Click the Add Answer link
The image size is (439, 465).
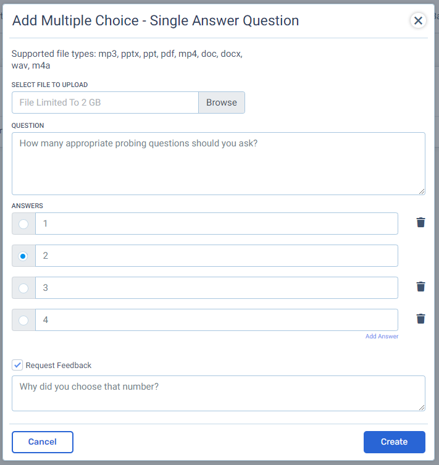tap(382, 337)
